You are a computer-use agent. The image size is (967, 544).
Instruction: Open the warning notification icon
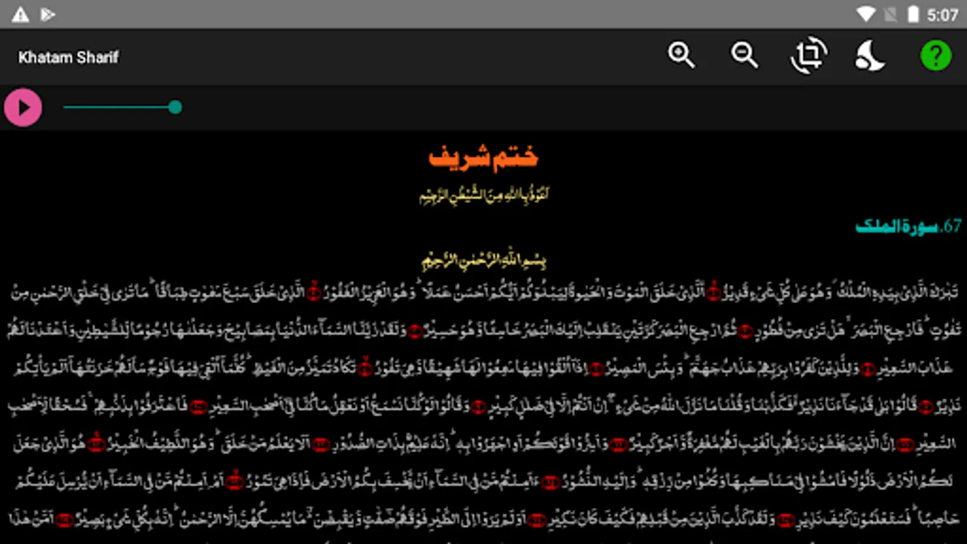pos(21,15)
